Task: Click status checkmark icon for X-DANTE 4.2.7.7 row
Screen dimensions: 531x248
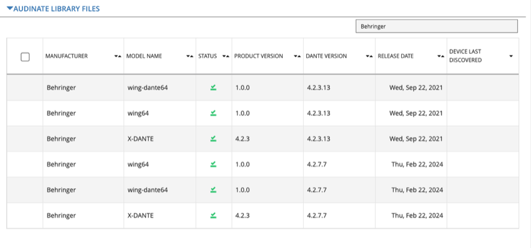Action: [x=214, y=215]
